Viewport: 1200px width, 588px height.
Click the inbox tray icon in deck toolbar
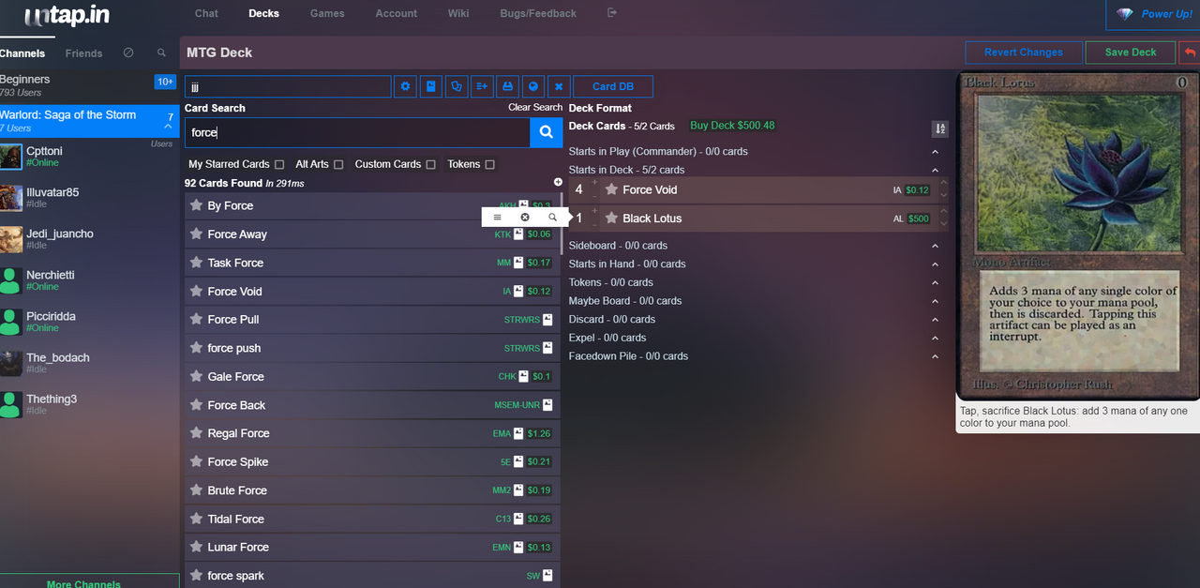(507, 86)
